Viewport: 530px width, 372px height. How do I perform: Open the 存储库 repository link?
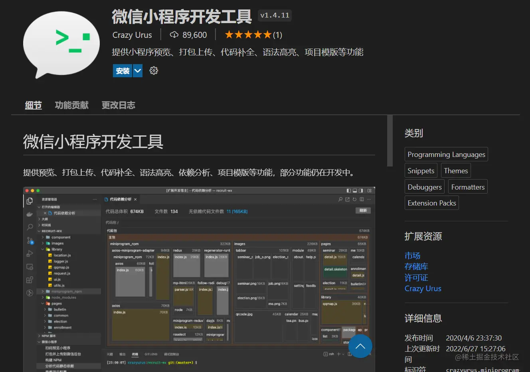[x=416, y=266]
